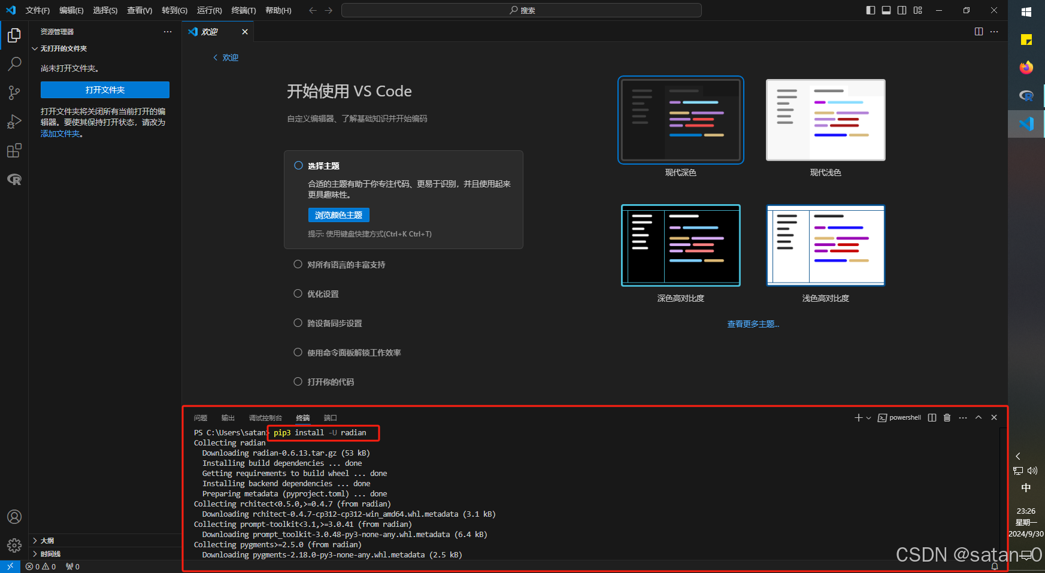
Task: Toggle the panel layout icon
Action: pyautogui.click(x=886, y=10)
